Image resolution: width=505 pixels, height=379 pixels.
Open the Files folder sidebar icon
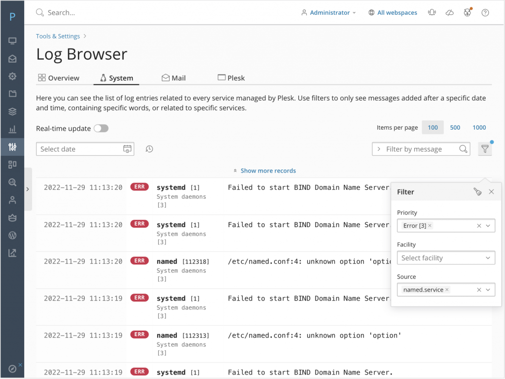coord(12,94)
